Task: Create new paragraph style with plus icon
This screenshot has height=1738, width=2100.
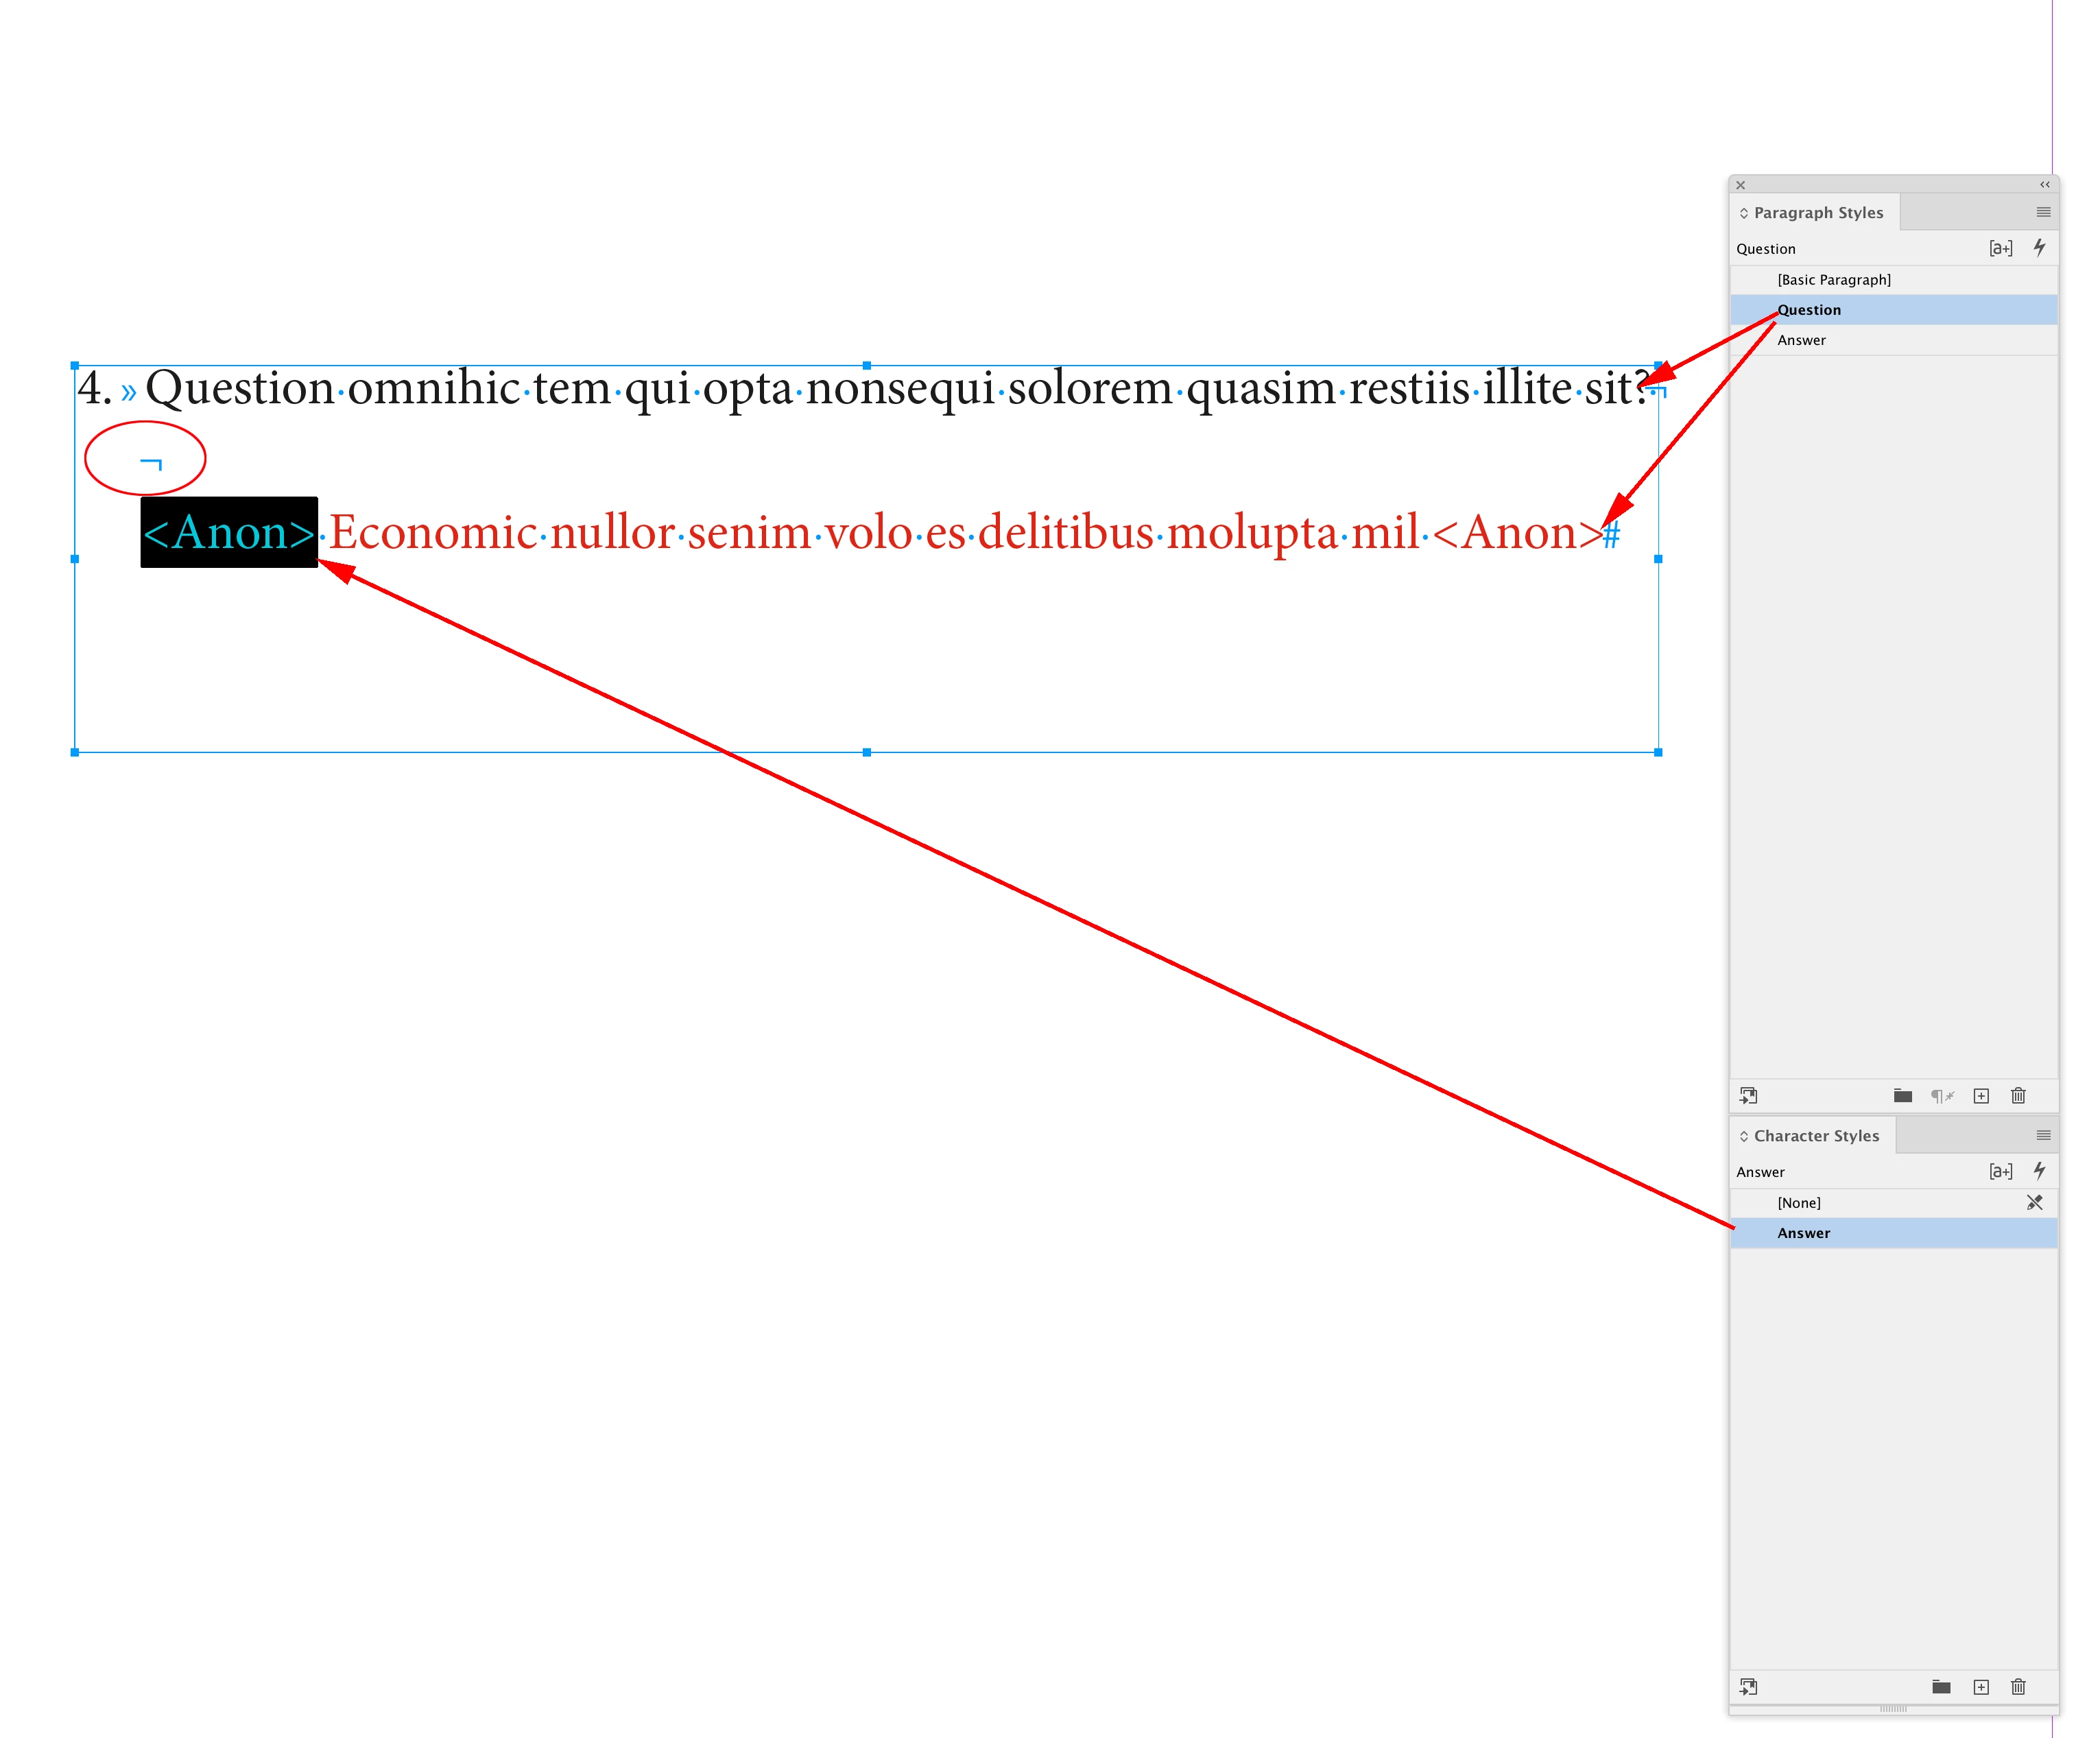Action: (1981, 1096)
